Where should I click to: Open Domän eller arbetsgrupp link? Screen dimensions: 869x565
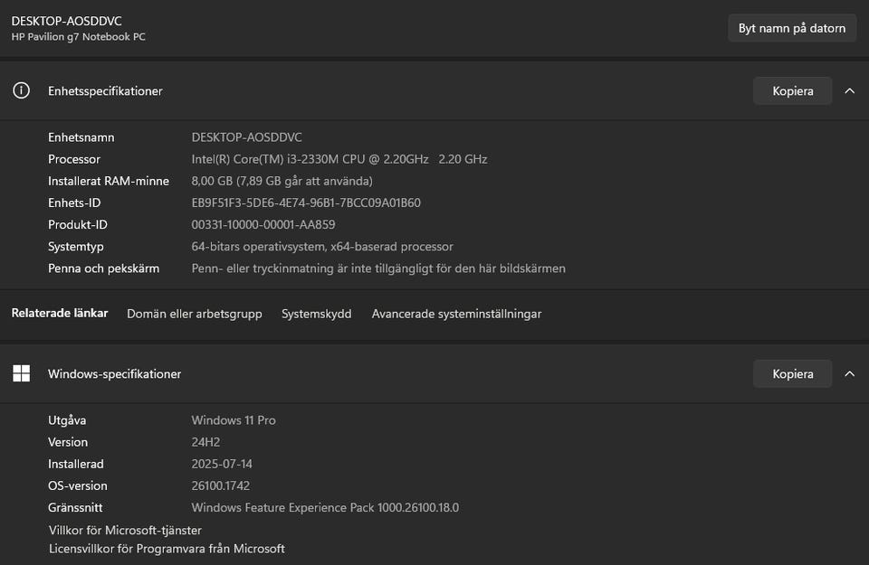click(195, 314)
